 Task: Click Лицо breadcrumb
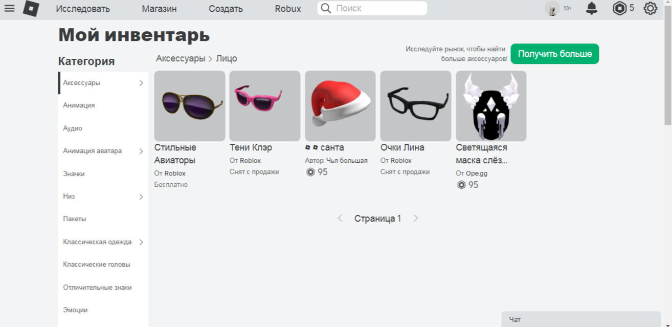click(227, 58)
